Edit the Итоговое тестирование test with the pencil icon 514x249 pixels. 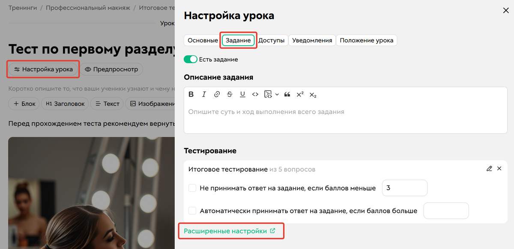(x=489, y=169)
